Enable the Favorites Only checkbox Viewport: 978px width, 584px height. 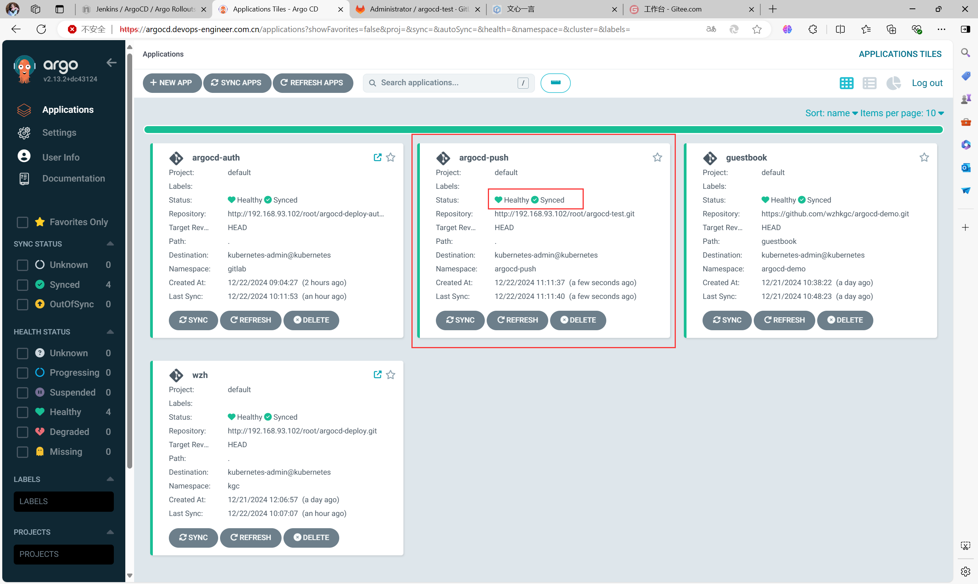[23, 222]
